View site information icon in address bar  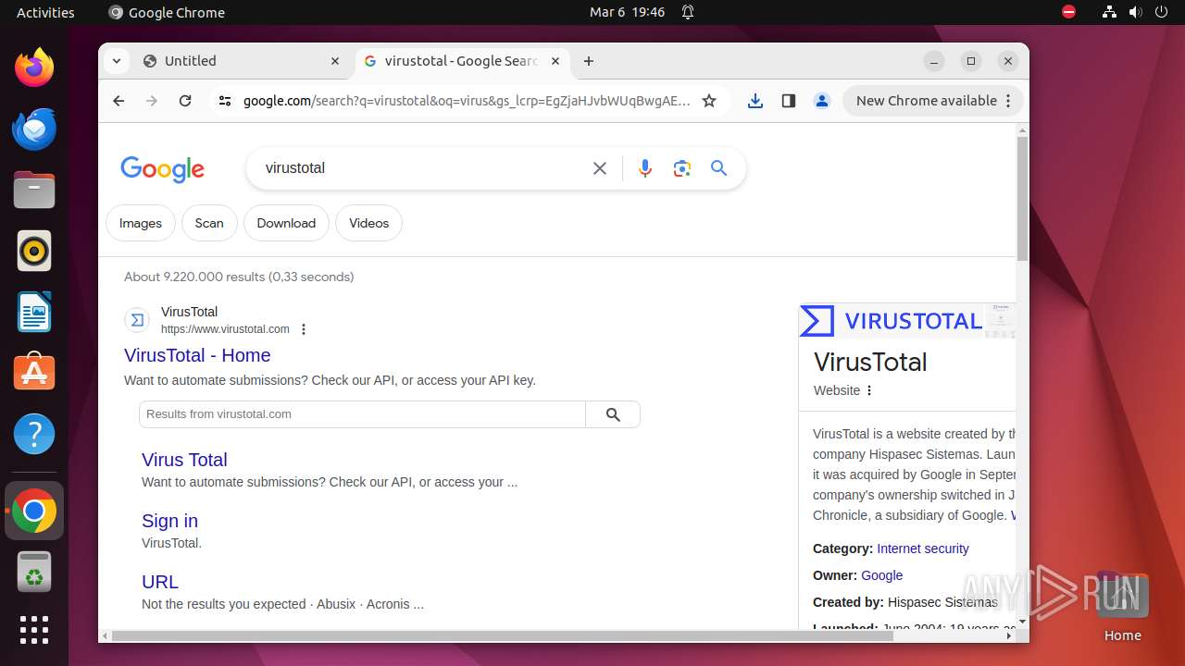pyautogui.click(x=225, y=101)
